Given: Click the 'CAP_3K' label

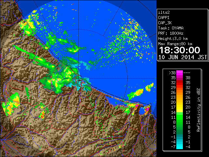Looking at the screenshot, I should point(165,23).
